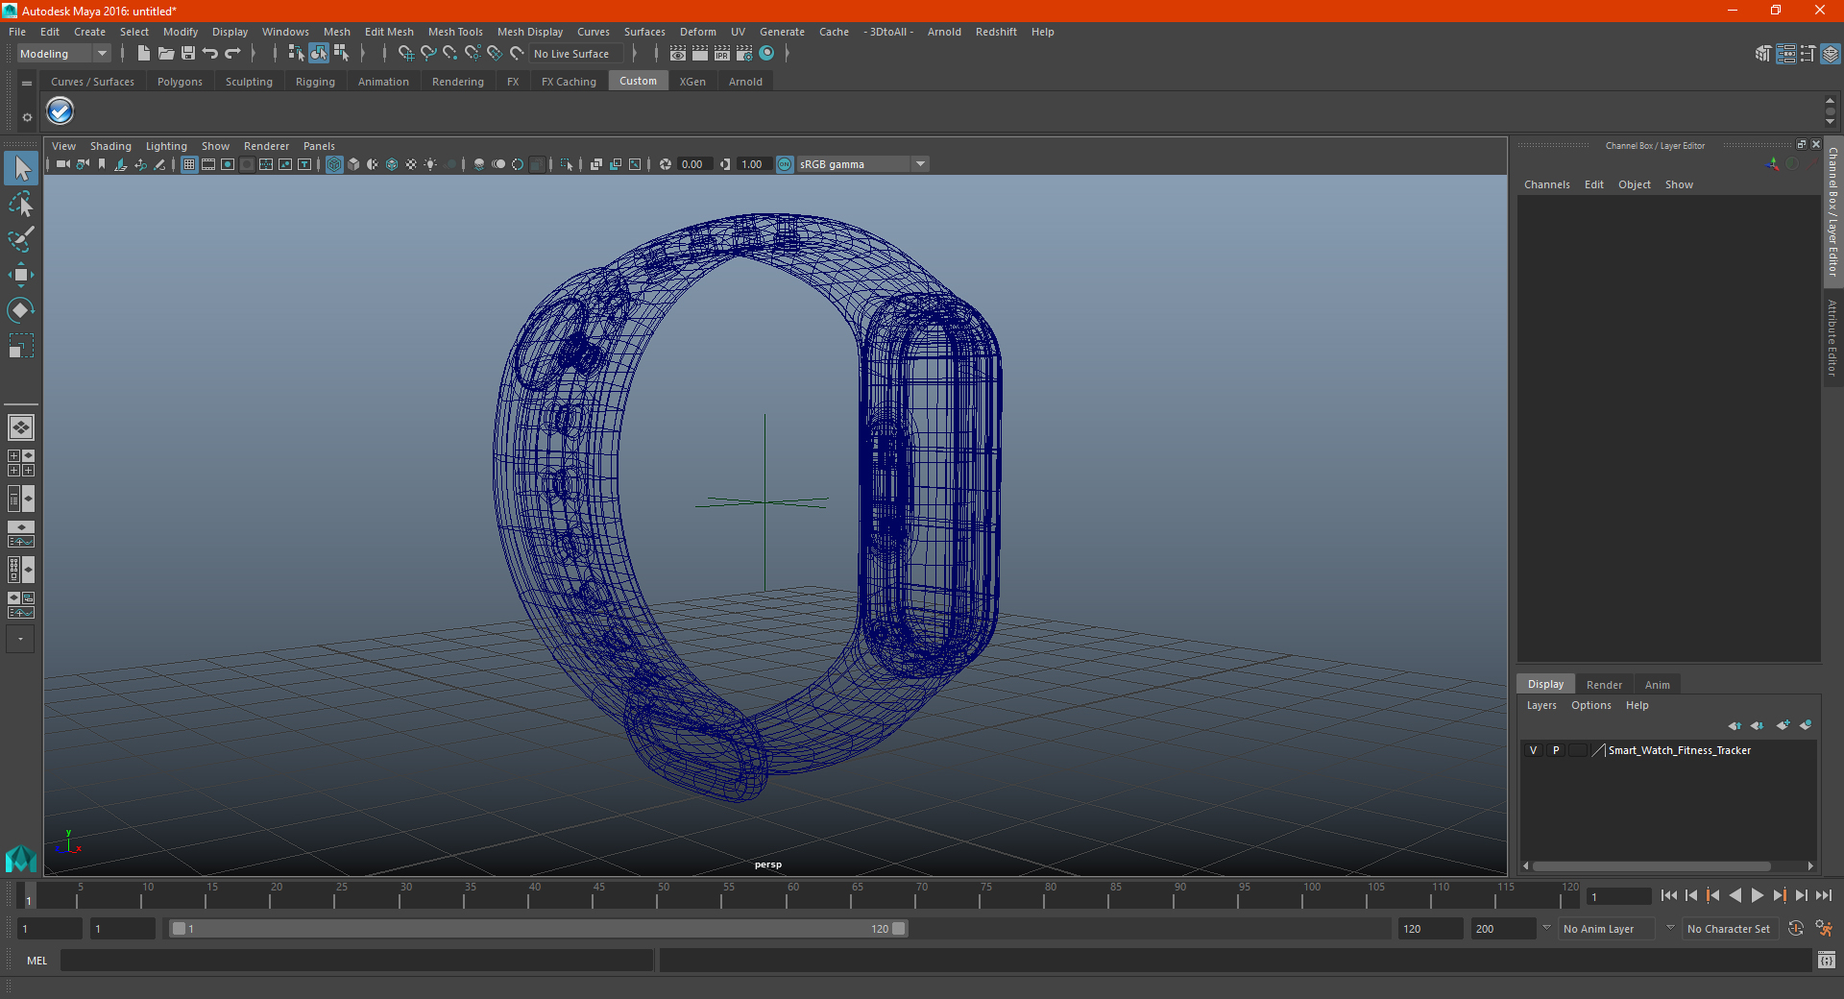The width and height of the screenshot is (1844, 999).
Task: Expand the panel layout arrow button
Action: click(20, 639)
